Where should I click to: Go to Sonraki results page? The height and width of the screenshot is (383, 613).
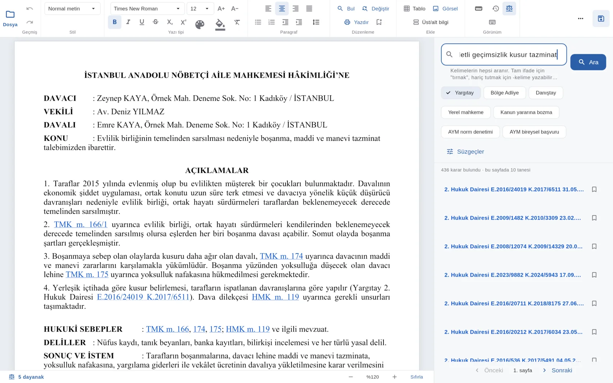[557, 370]
